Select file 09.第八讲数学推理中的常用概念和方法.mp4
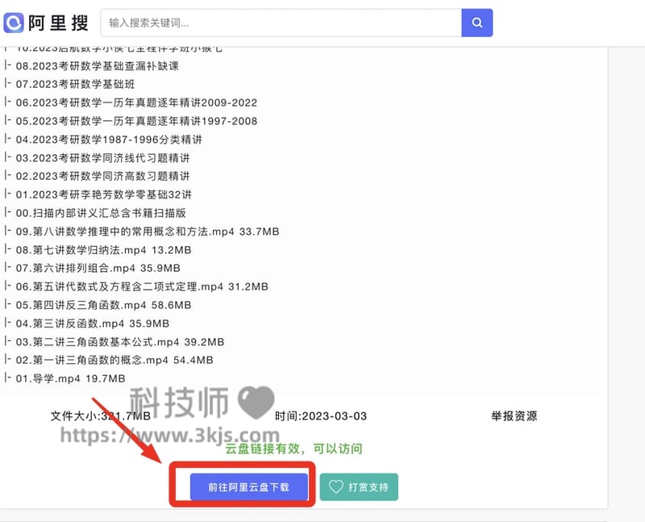The height and width of the screenshot is (522, 645). 148,232
